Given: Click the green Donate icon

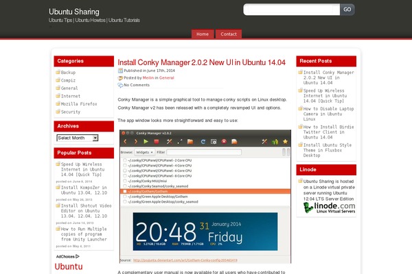Looking at the screenshot, I should coord(275,142).
